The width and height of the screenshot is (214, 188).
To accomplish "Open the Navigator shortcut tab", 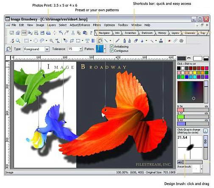I will [x=104, y=33].
